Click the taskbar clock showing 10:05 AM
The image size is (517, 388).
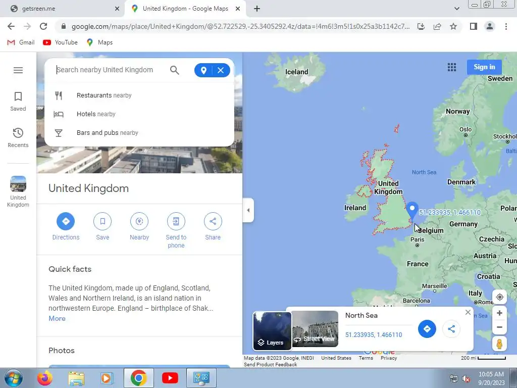pyautogui.click(x=491, y=378)
